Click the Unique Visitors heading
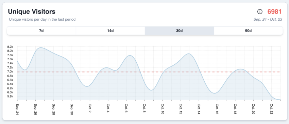The height and width of the screenshot is (124, 289). click(x=32, y=12)
